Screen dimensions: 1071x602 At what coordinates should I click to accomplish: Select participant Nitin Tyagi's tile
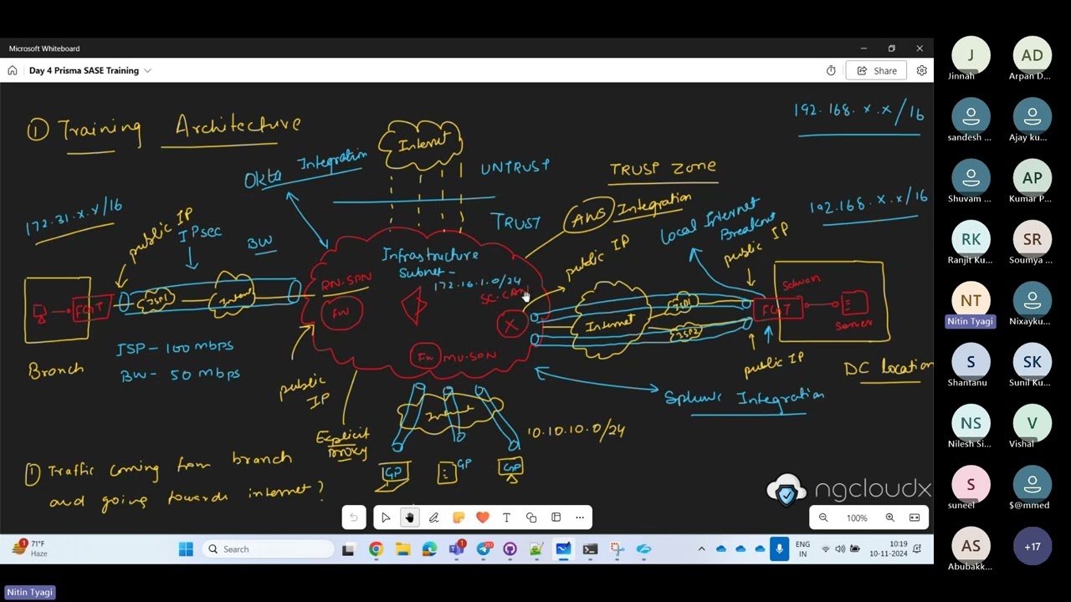click(x=971, y=307)
